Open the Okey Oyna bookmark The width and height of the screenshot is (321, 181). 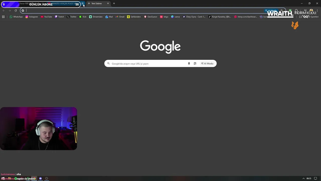click(194, 17)
